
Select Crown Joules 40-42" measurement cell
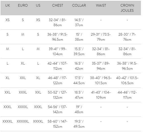(x=127, y=80)
